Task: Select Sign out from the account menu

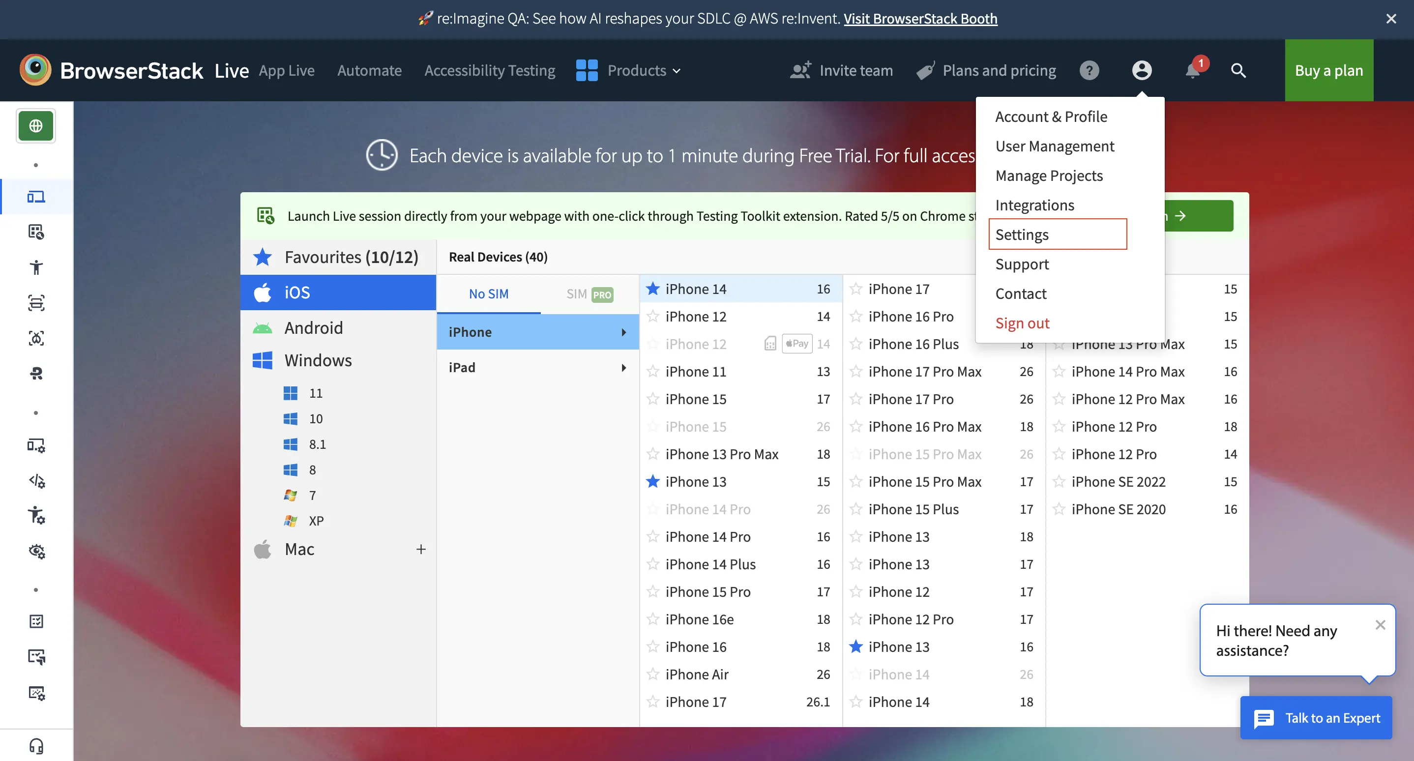Action: tap(1022, 323)
